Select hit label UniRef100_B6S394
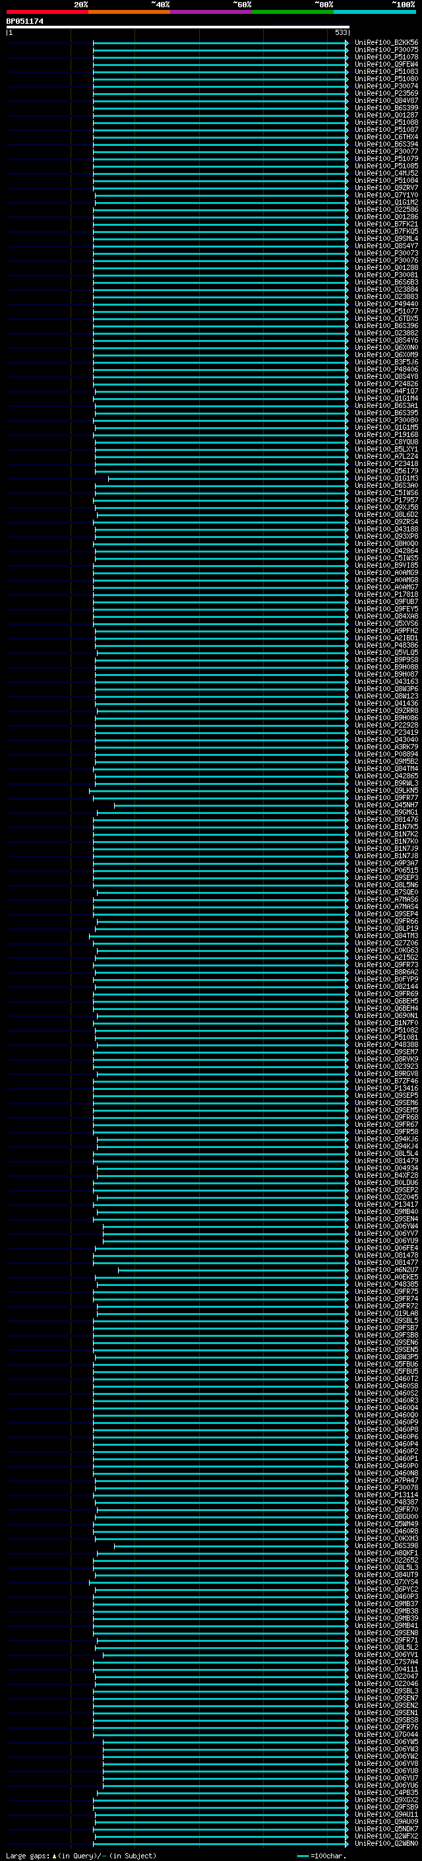The width and height of the screenshot is (422, 1861). (386, 145)
